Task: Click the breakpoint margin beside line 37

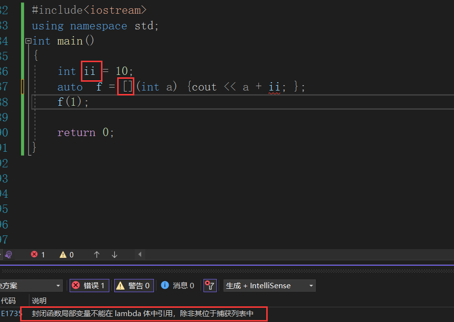Action: [x=23, y=86]
